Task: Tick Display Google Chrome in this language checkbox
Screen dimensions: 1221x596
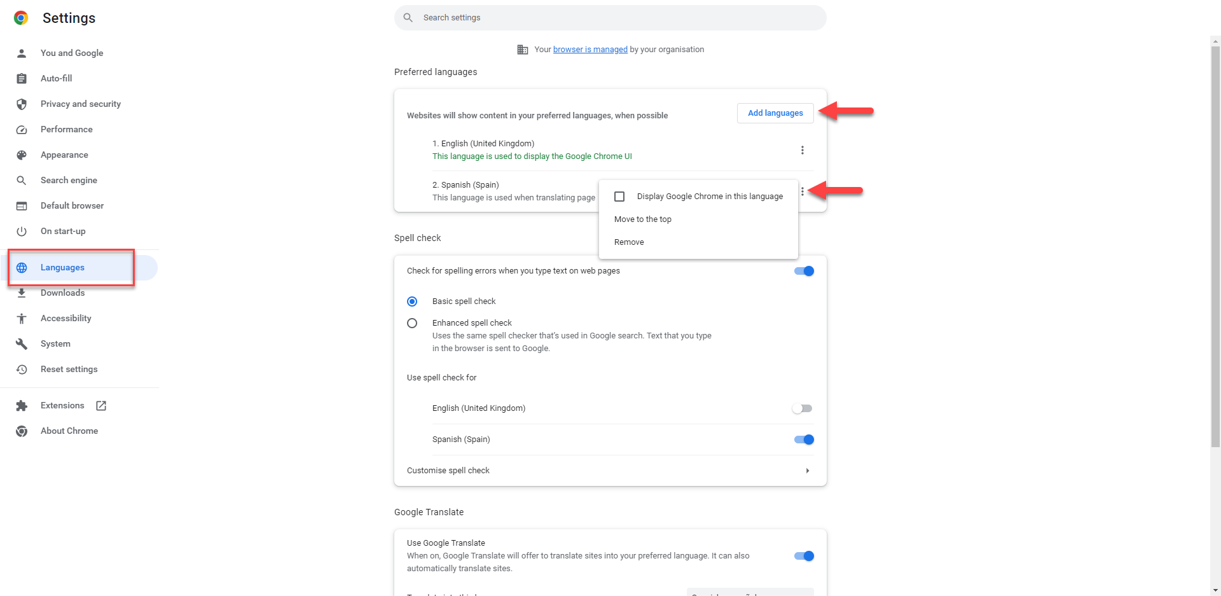Action: coord(619,197)
